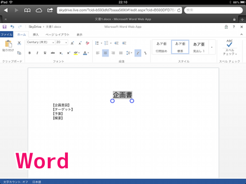Open numbered list dropdown arrow
The height and width of the screenshot is (184, 246).
111,43
